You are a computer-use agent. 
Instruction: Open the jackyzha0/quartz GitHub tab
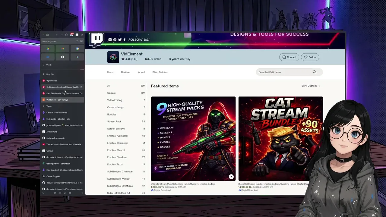62,125
